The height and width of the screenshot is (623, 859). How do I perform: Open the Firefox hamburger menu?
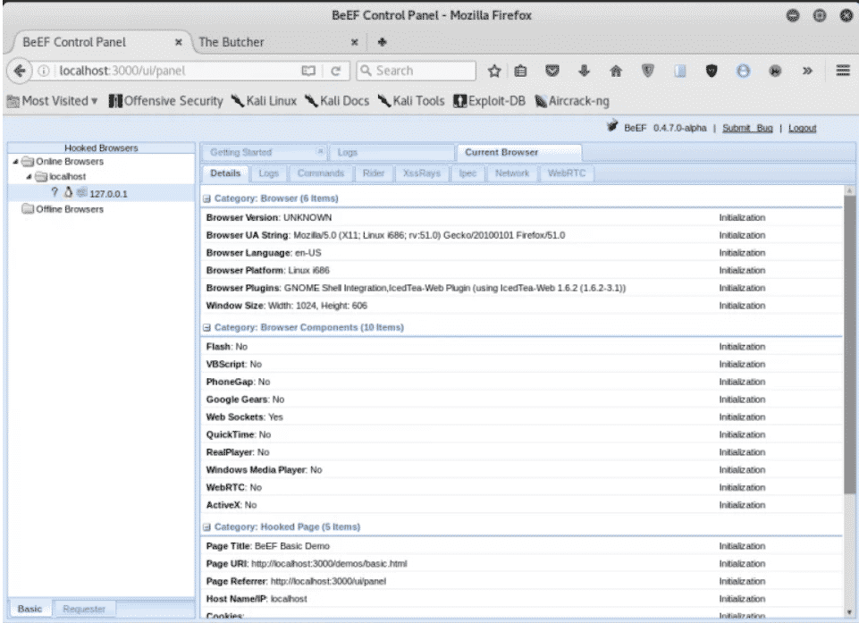[842, 72]
